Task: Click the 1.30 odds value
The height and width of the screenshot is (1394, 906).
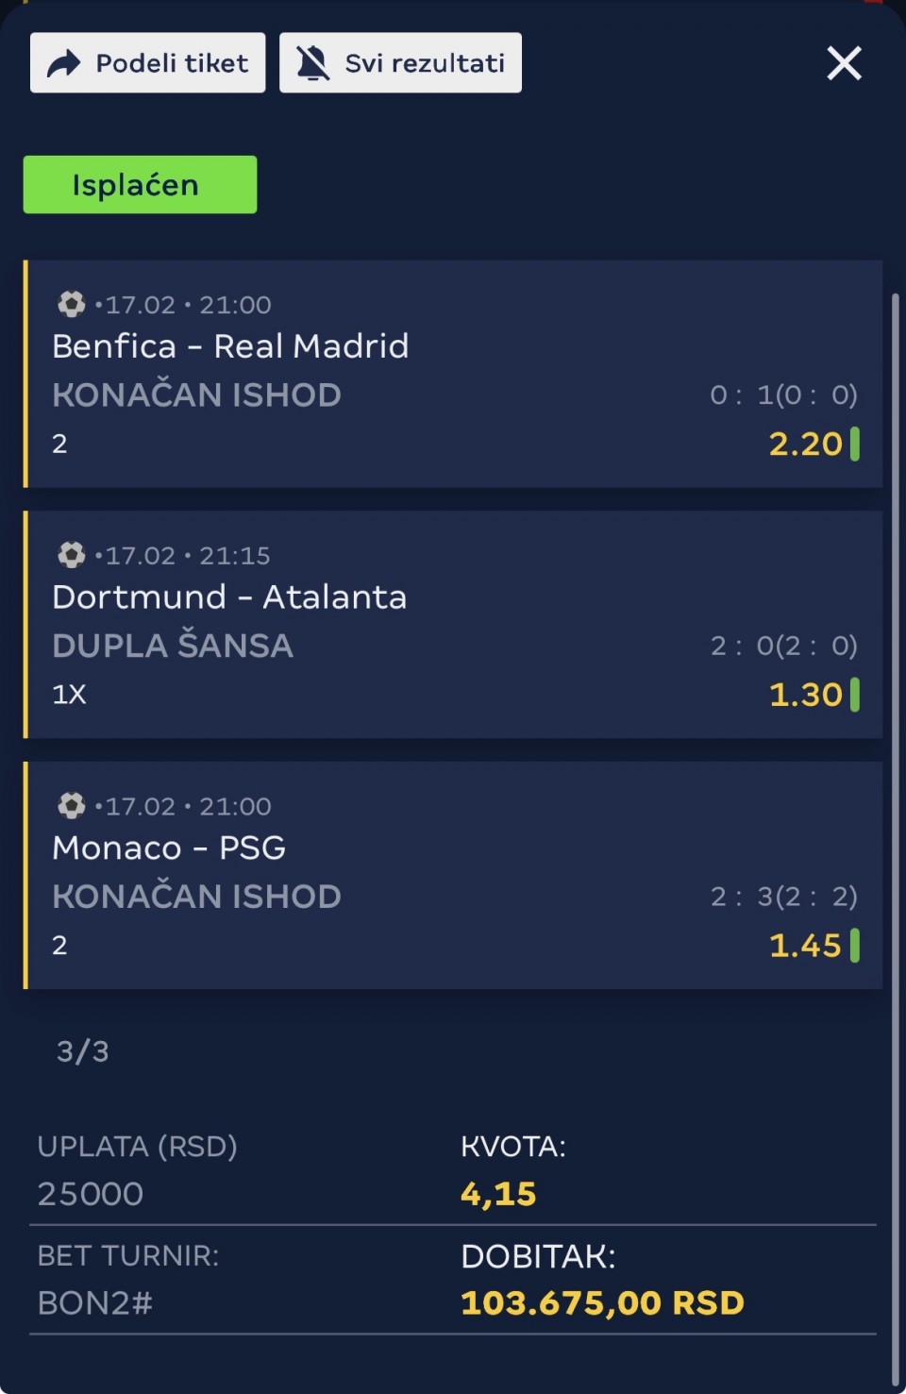Action: tap(805, 695)
